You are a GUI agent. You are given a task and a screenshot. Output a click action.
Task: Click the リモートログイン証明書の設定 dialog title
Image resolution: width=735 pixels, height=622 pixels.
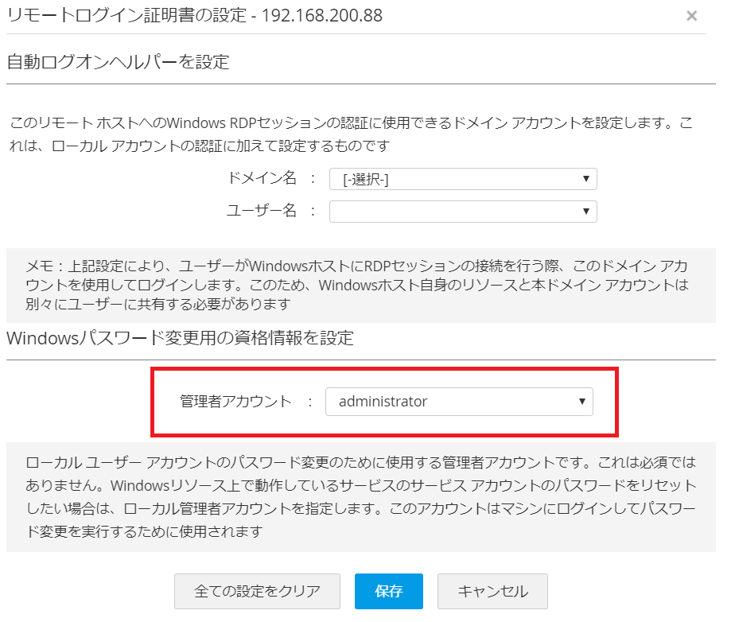tap(126, 15)
